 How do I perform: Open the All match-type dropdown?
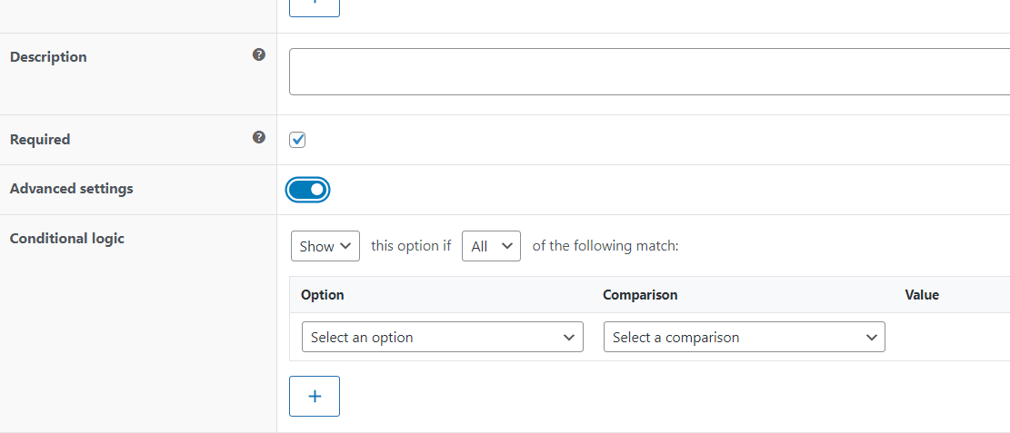(491, 246)
